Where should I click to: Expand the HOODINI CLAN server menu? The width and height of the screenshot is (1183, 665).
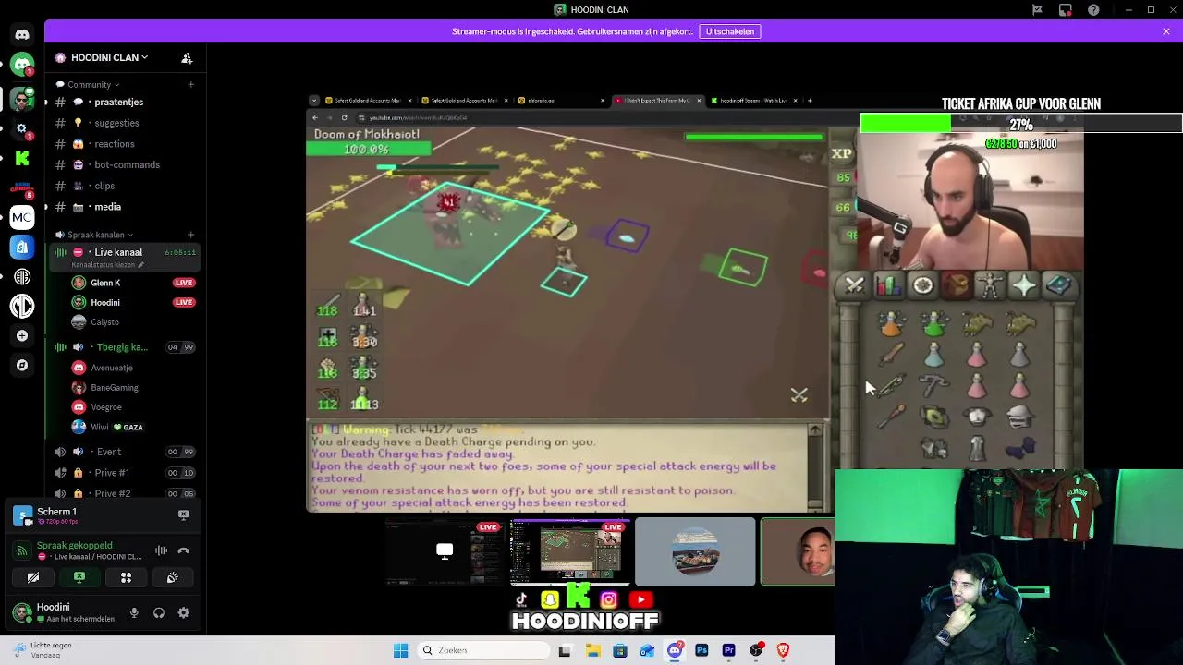(x=111, y=57)
